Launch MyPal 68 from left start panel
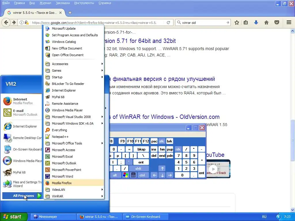This screenshot has width=295, height=221. coord(22,172)
